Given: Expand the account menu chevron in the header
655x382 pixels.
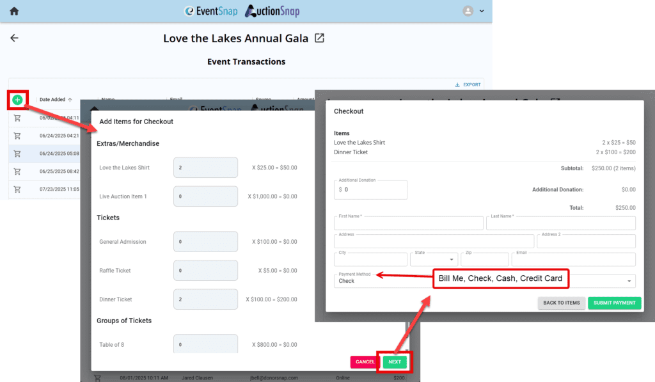Looking at the screenshot, I should [482, 11].
